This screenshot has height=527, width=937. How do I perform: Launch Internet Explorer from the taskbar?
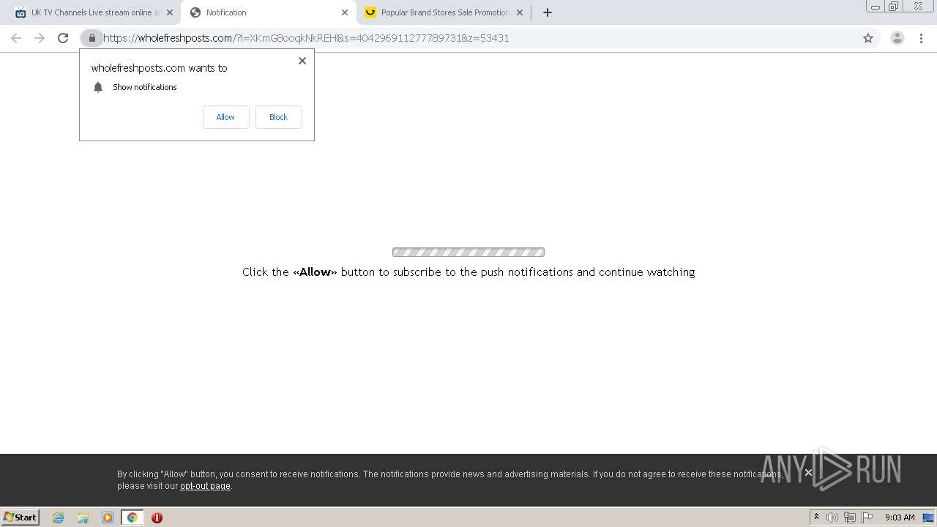point(59,517)
